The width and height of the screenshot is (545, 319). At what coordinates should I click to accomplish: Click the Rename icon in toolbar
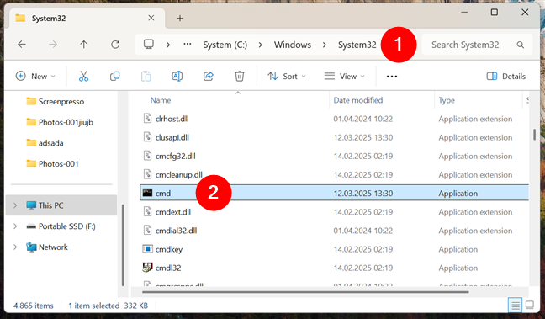pos(177,77)
